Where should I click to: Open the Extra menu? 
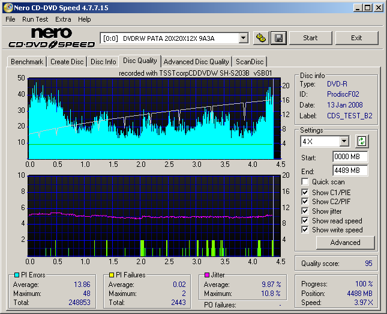[63, 19]
